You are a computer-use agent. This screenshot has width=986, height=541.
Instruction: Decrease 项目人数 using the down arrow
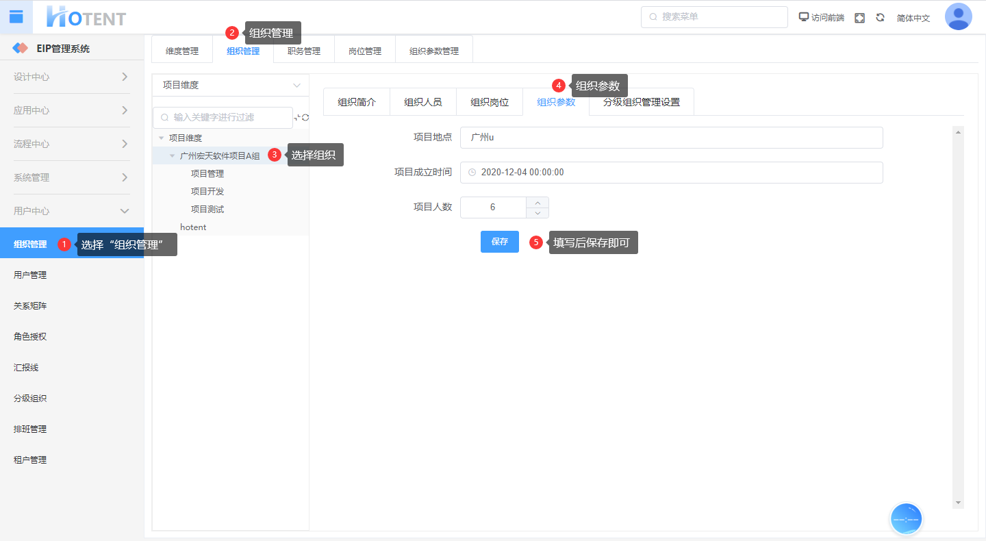(538, 213)
